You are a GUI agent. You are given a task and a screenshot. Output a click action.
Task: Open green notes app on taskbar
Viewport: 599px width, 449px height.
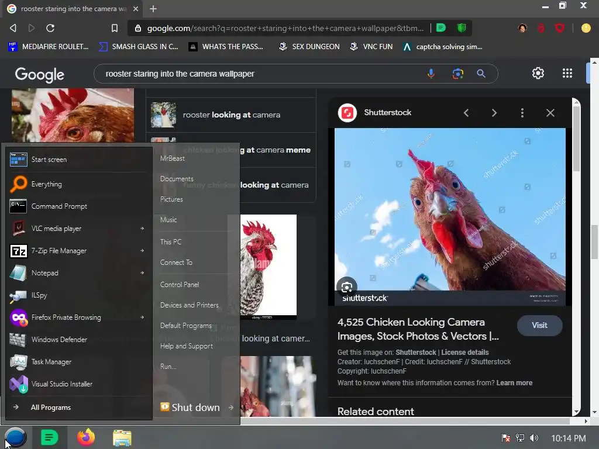coord(49,437)
